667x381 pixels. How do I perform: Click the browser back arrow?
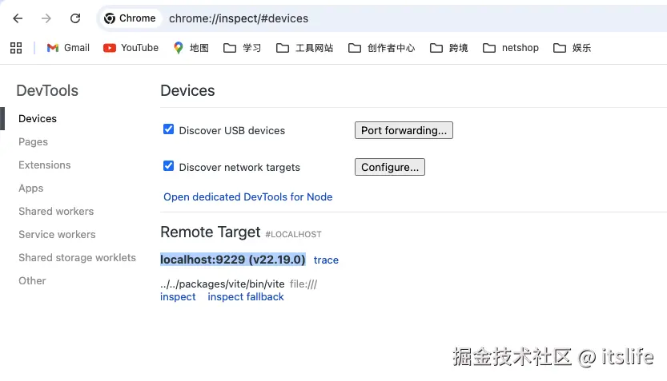(18, 18)
